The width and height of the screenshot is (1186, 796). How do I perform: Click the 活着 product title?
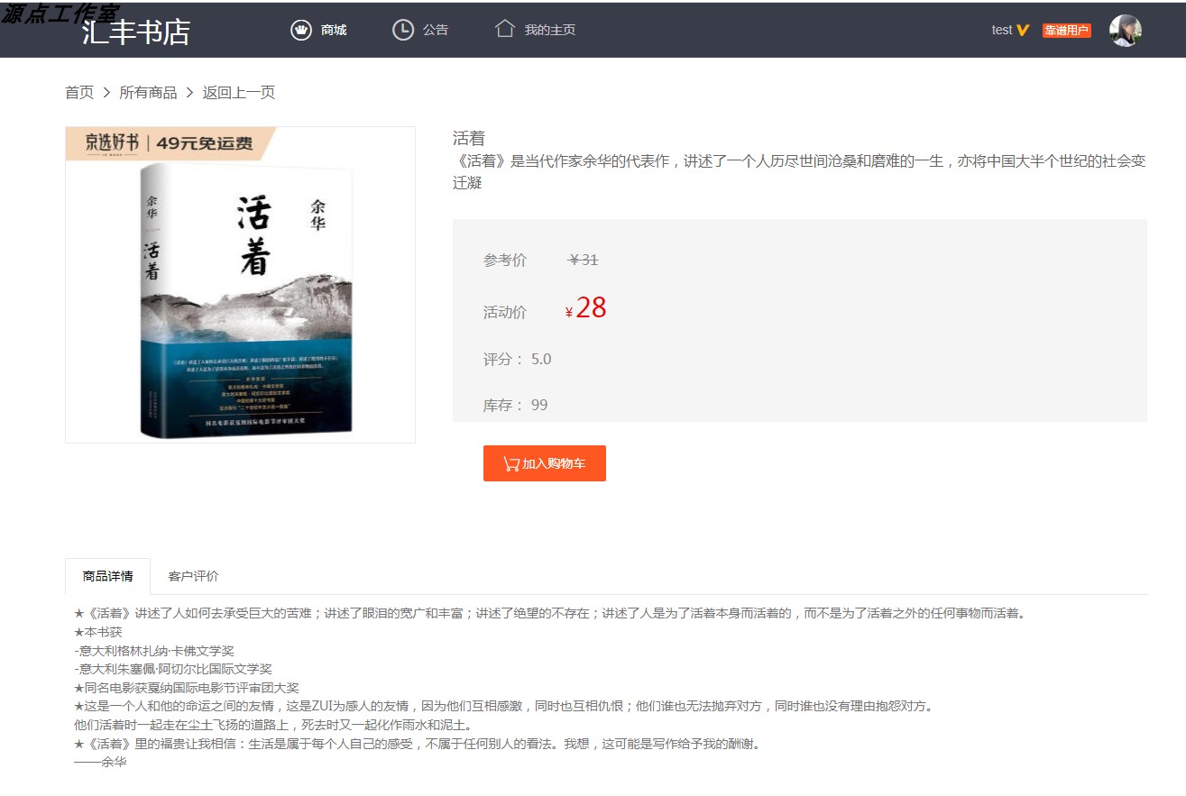pyautogui.click(x=469, y=138)
